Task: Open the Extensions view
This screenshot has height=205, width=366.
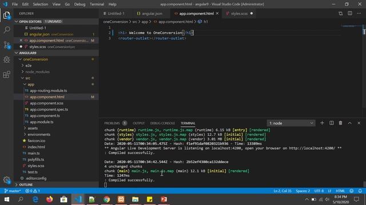Action: pos(7,75)
